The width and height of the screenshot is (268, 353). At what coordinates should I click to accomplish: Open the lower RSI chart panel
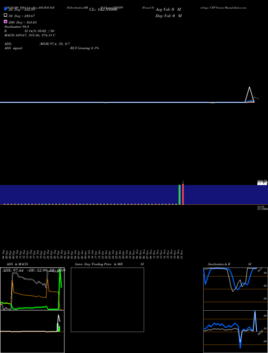[x=235, y=332]
